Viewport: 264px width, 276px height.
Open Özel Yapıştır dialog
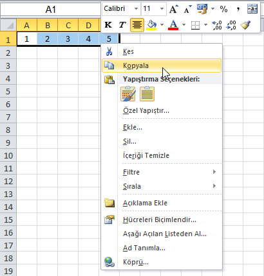(x=162, y=110)
